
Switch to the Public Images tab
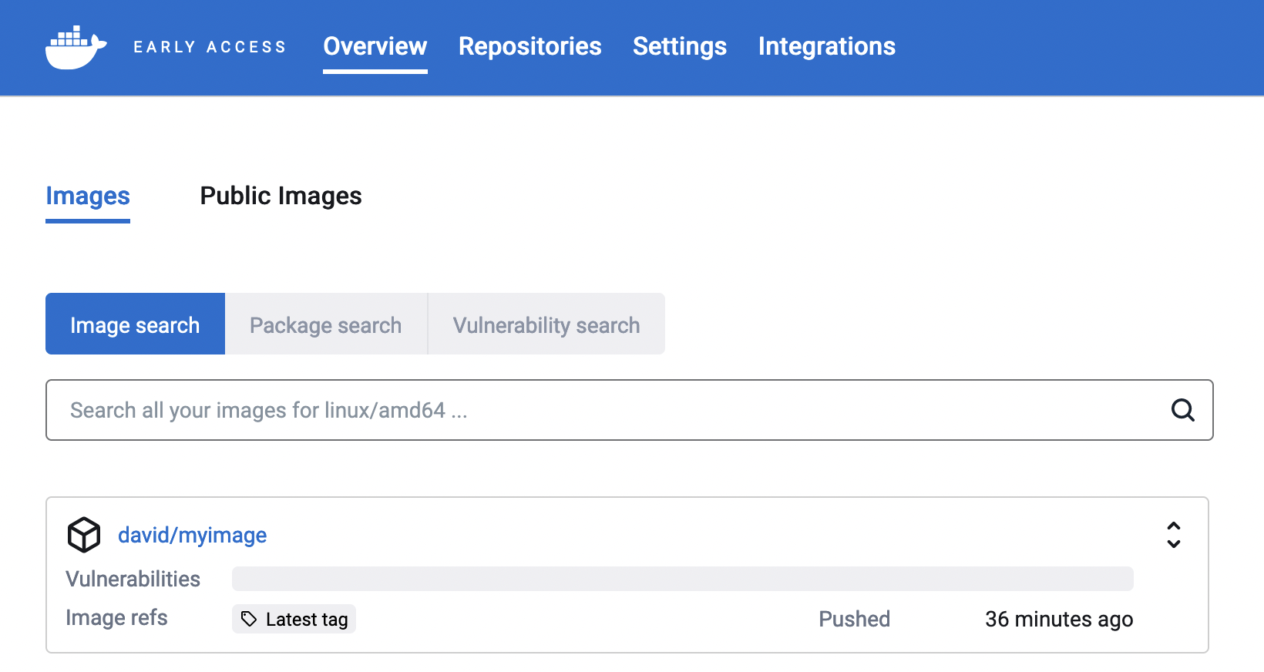pos(281,196)
